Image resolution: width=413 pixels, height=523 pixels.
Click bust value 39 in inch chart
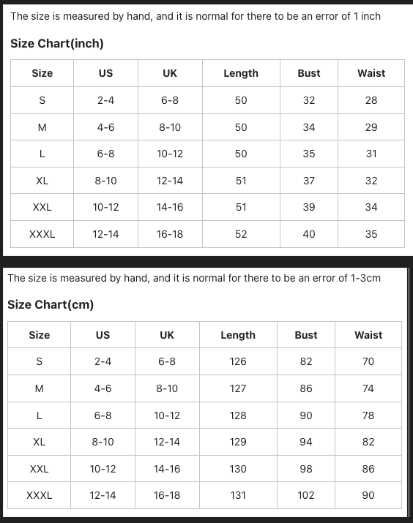click(x=309, y=207)
